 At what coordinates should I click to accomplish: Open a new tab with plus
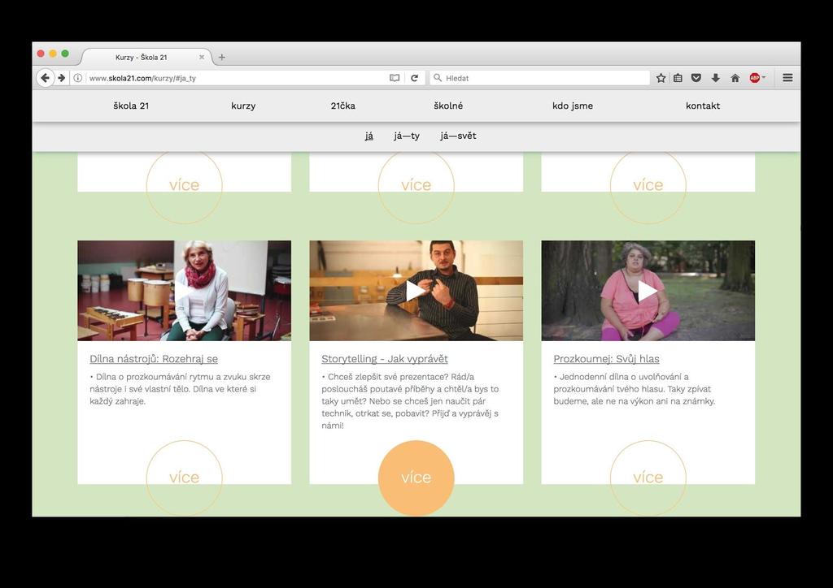click(221, 58)
